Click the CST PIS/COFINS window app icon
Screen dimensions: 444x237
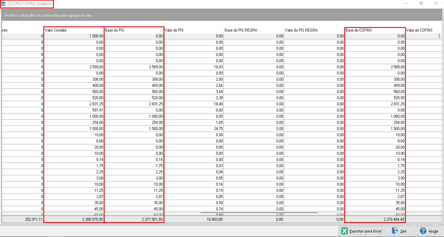coord(4,3)
